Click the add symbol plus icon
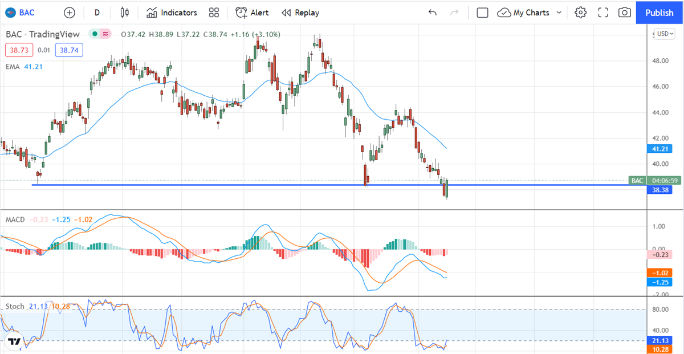The width and height of the screenshot is (684, 354). 70,13
